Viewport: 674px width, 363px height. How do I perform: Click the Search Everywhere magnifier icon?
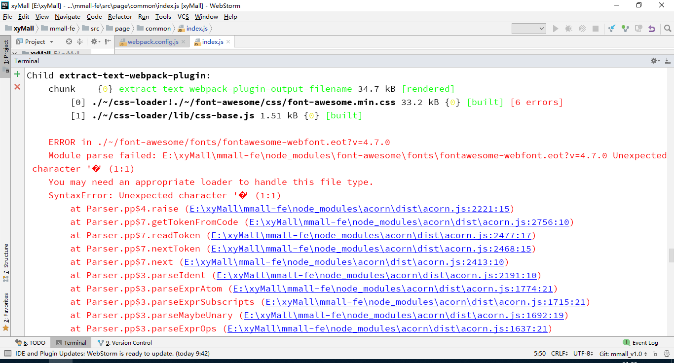pyautogui.click(x=667, y=29)
